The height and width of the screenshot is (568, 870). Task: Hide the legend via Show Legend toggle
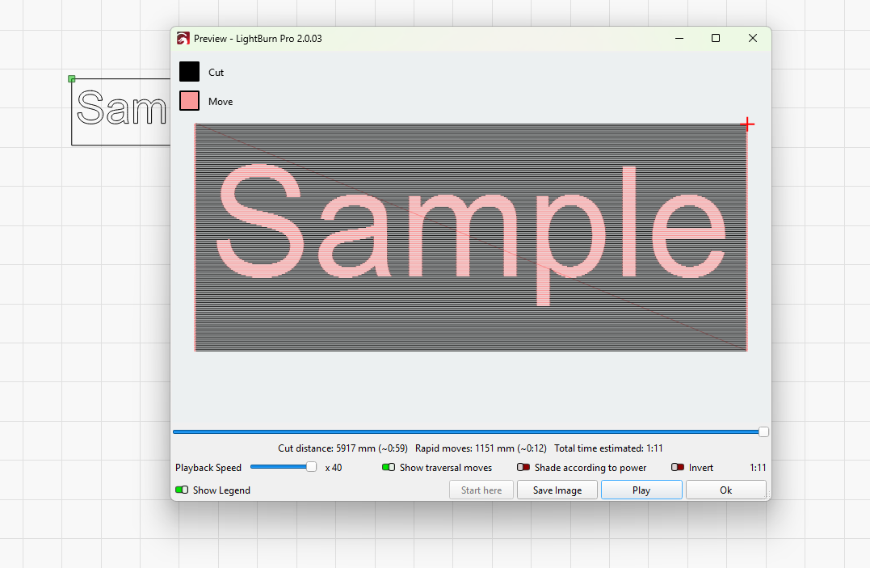tap(182, 490)
